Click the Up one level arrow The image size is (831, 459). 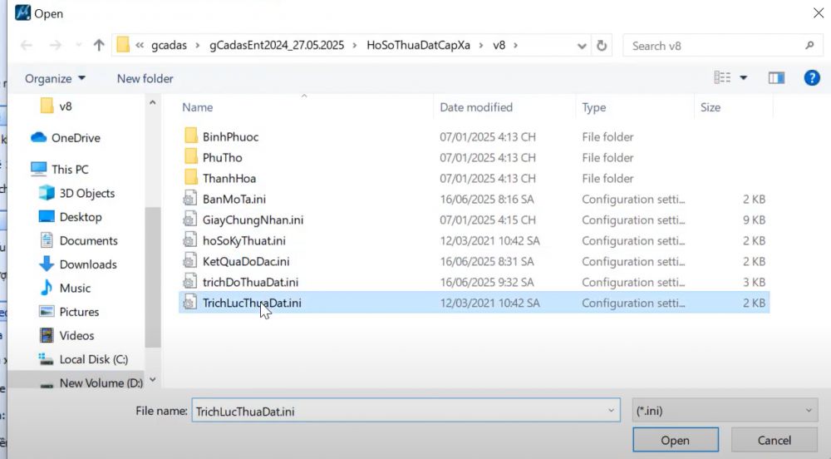[99, 46]
